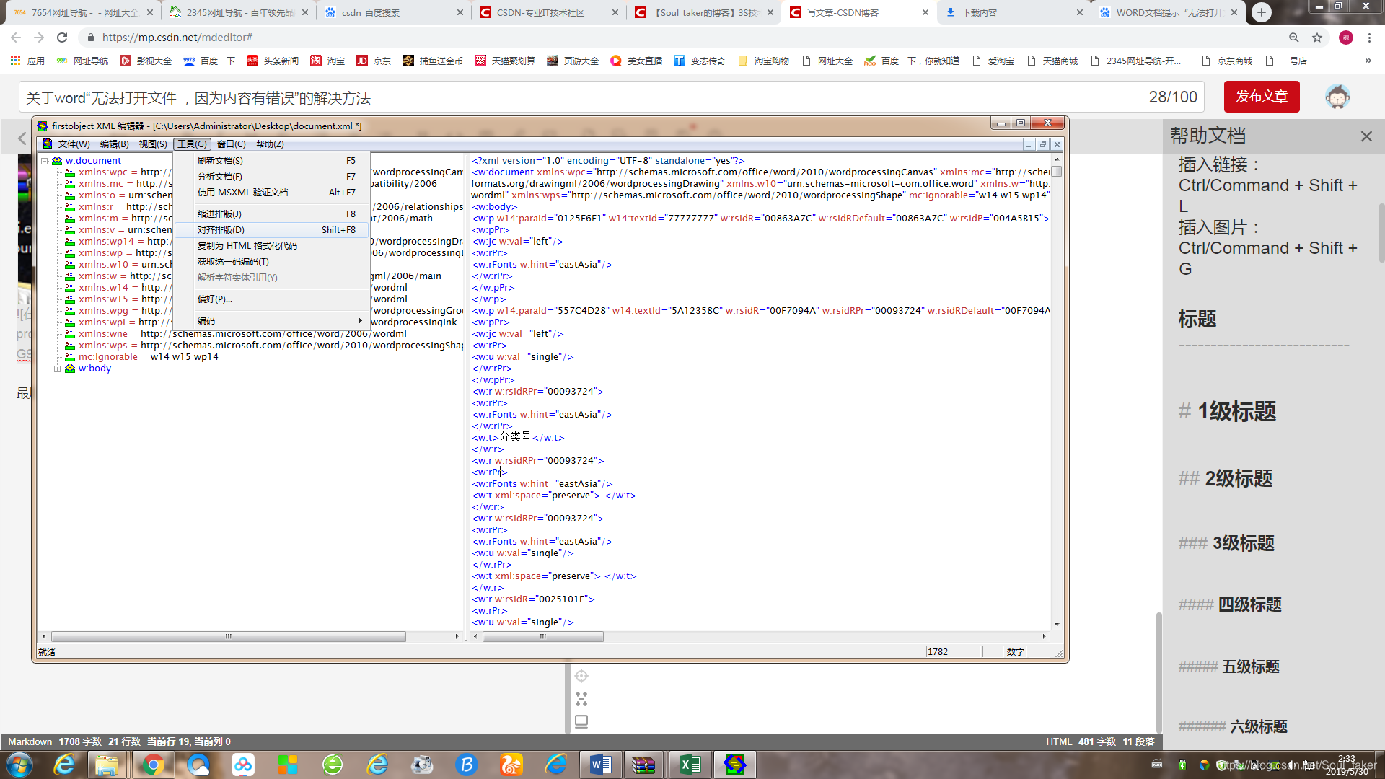This screenshot has height=779, width=1385.
Task: Close the 帮助文档 help panel
Action: [1366, 136]
